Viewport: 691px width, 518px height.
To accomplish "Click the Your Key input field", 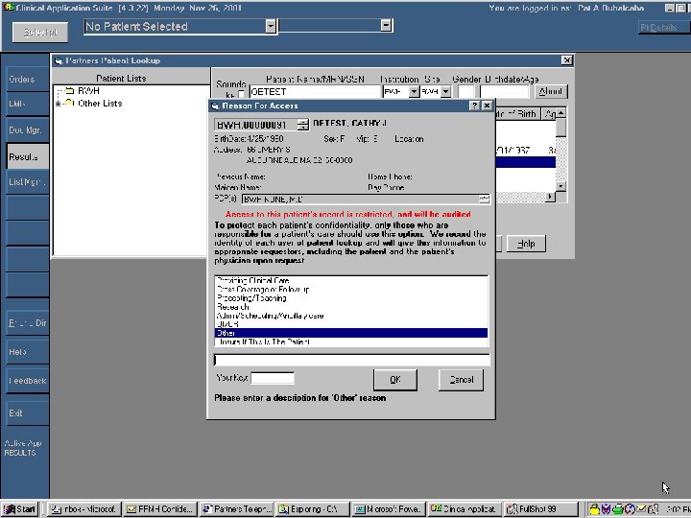I will [273, 378].
